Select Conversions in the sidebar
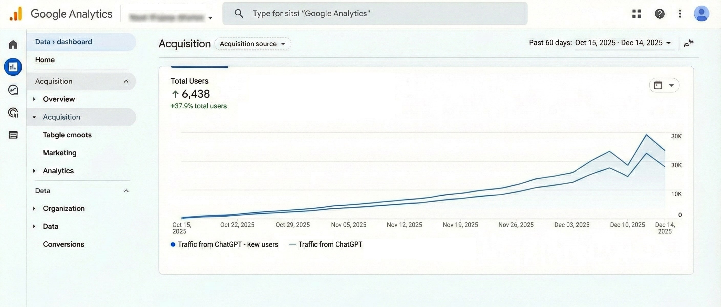The image size is (721, 307). pyautogui.click(x=63, y=244)
